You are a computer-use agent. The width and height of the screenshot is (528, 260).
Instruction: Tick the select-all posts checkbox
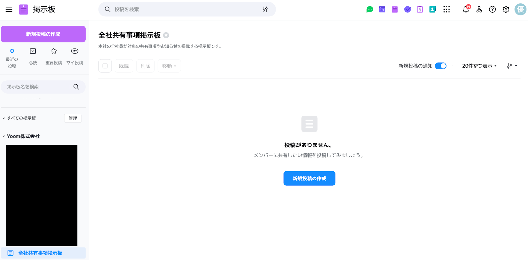105,66
